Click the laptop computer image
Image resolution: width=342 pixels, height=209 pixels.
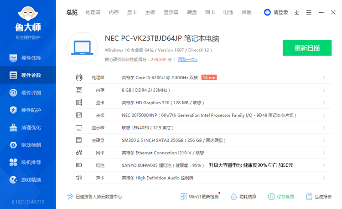click(x=82, y=48)
